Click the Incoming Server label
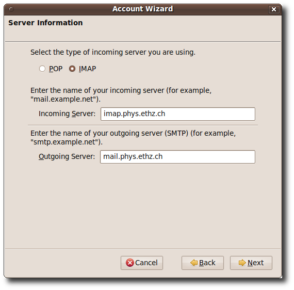294x290 pixels. [x=67, y=114]
